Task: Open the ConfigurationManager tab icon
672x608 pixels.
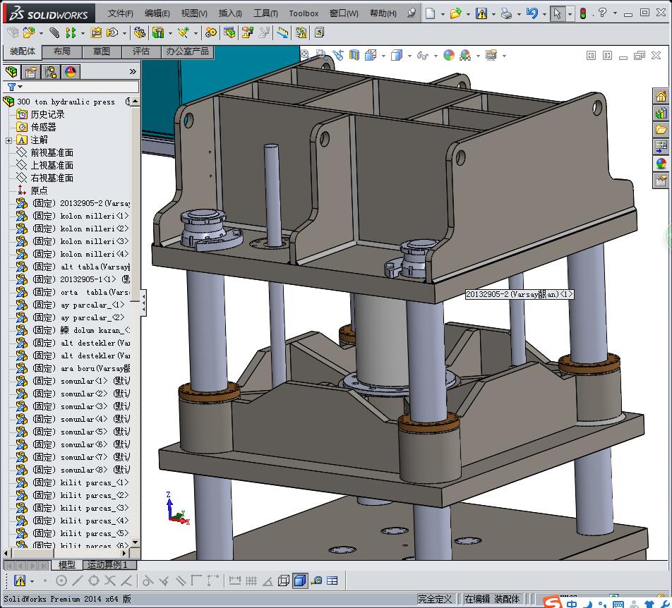Action: point(51,72)
